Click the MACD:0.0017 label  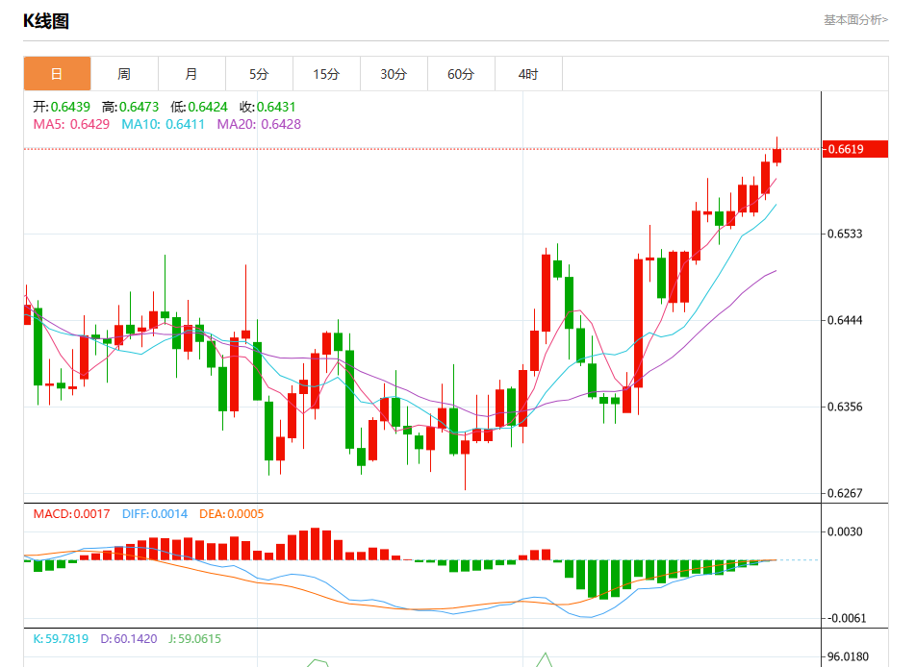tap(71, 513)
